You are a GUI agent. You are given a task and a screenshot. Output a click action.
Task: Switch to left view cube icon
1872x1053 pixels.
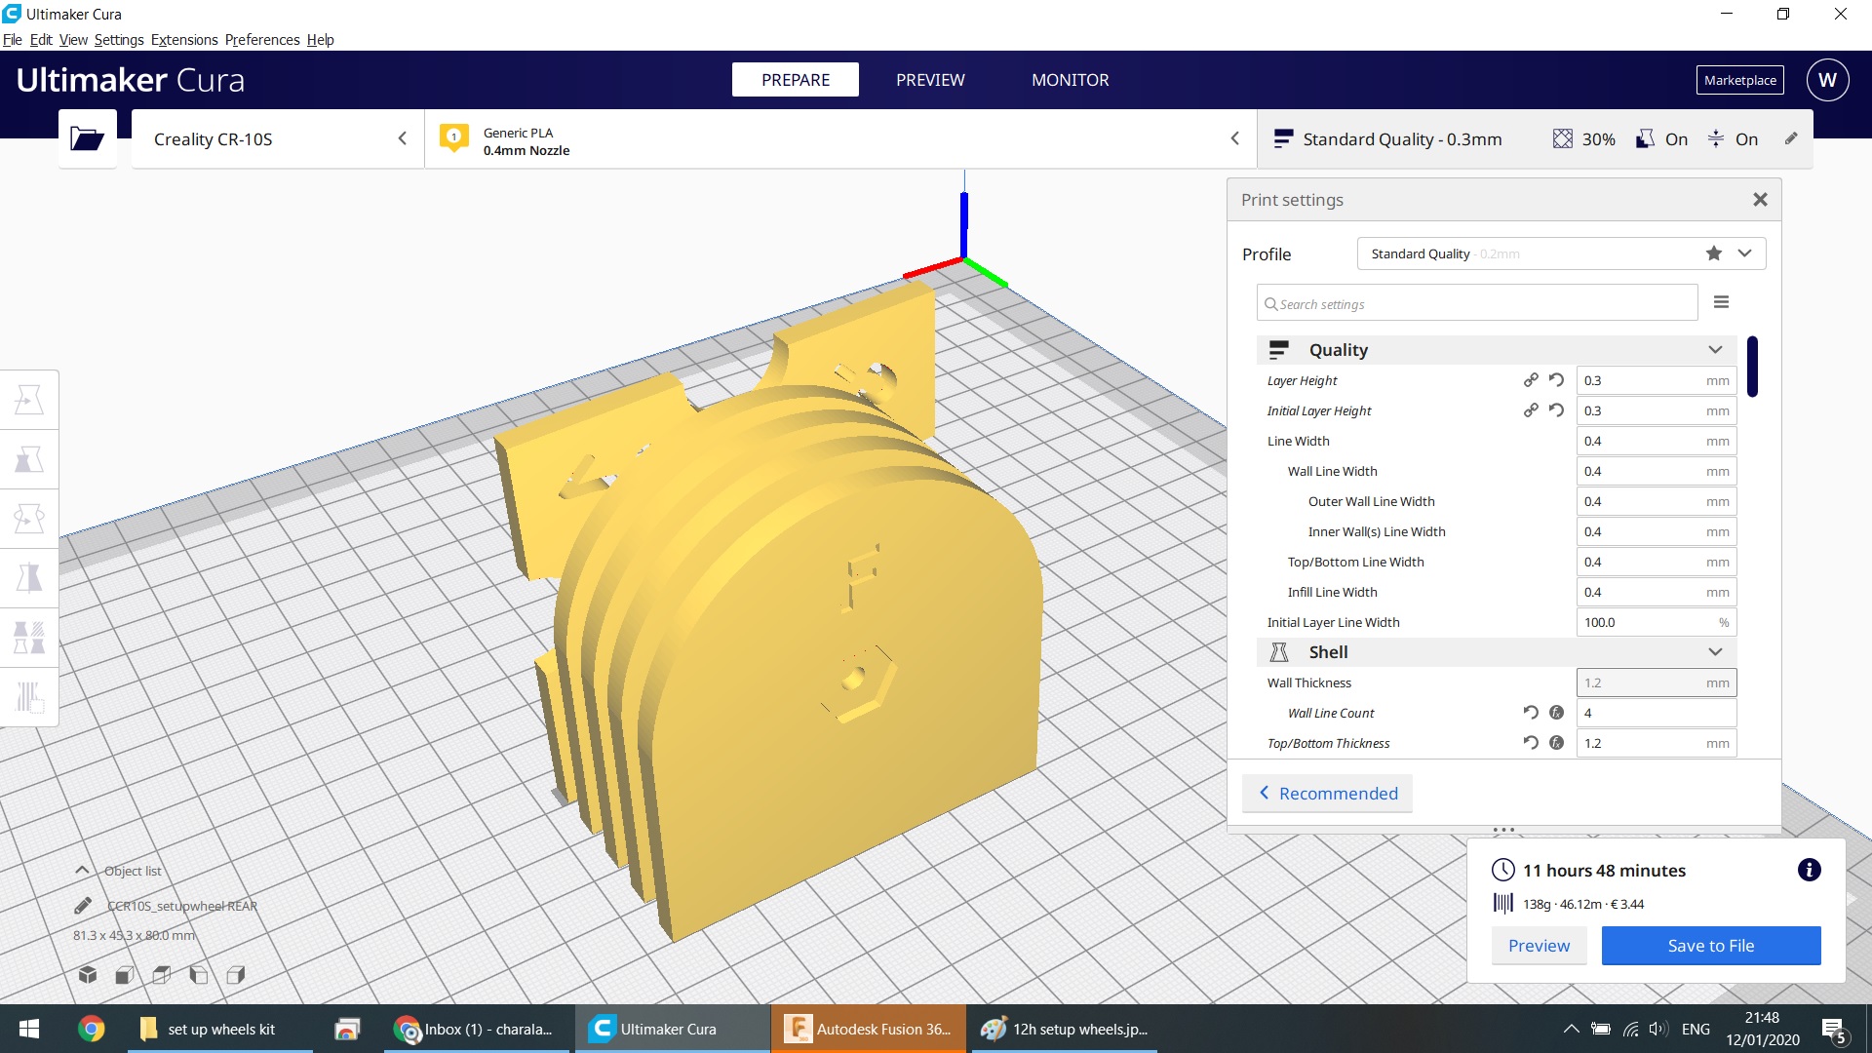(x=199, y=974)
